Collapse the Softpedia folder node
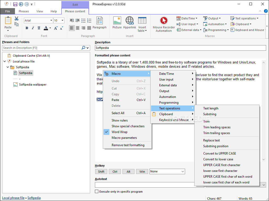 click(x=8, y=67)
